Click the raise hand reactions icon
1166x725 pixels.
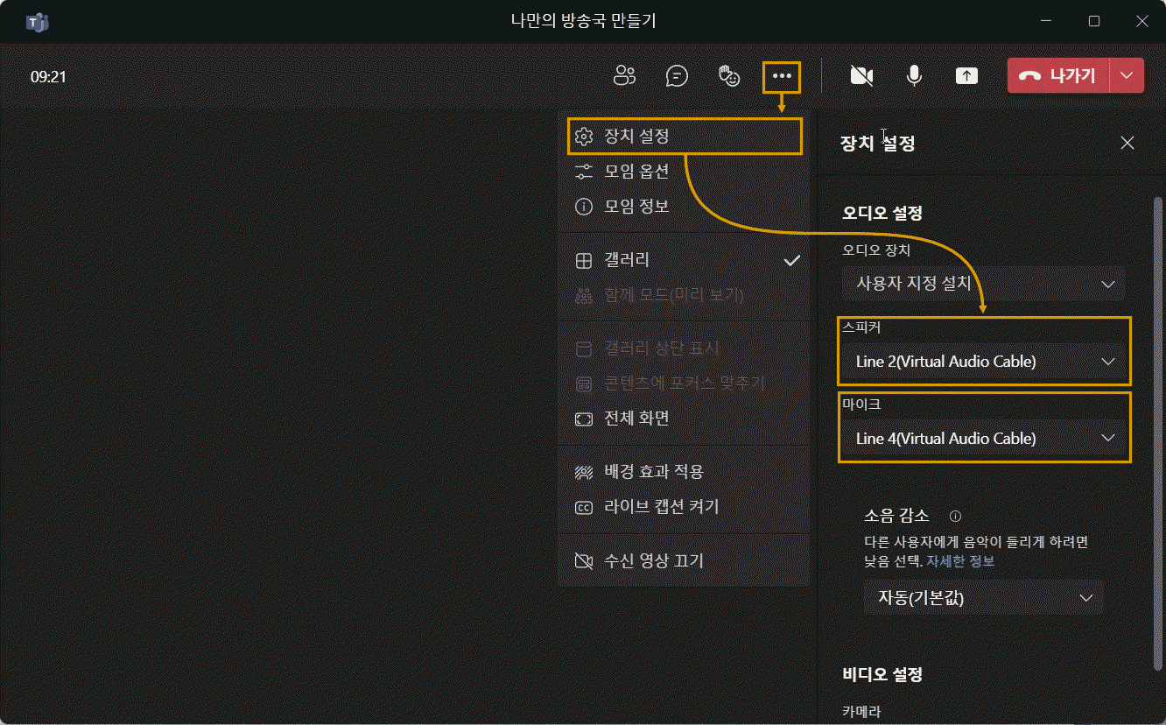pyautogui.click(x=729, y=76)
